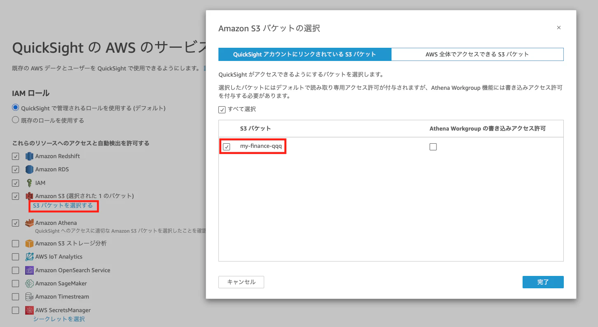The width and height of the screenshot is (598, 327).
Task: Check the Amazon OpenSearch Service checkbox
Action: (x=16, y=270)
